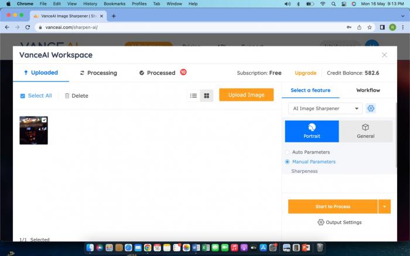410x256 pixels.
Task: Open the Chrome History menu
Action: 90,4
